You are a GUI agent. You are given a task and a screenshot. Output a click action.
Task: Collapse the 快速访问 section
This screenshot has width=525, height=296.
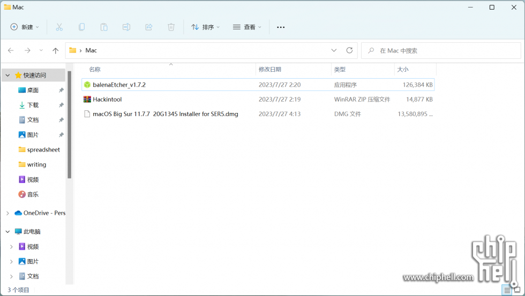(7, 75)
